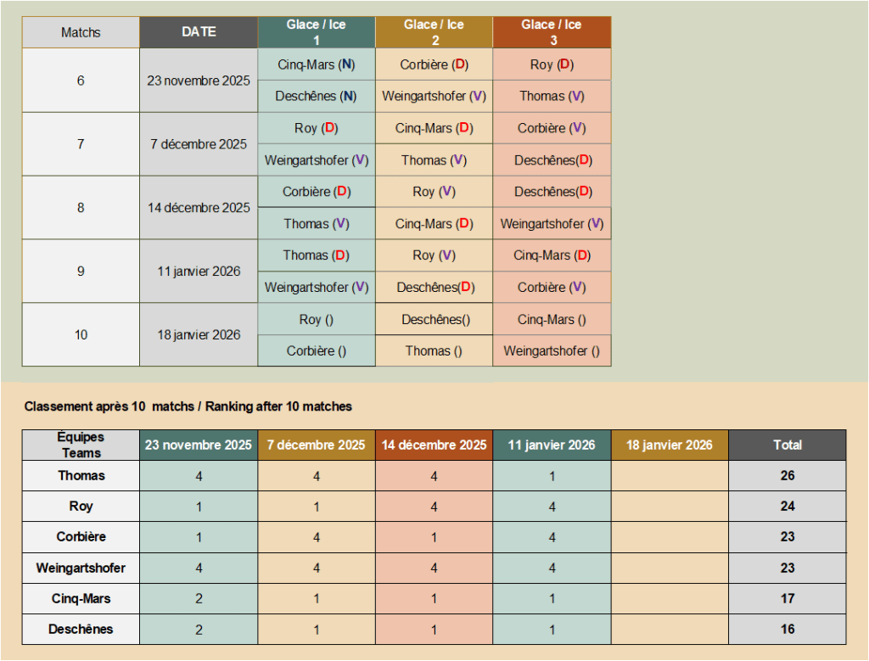The height and width of the screenshot is (661, 869).
Task: Click the "11 janvier 2026" date for match 9
Action: click(x=199, y=272)
